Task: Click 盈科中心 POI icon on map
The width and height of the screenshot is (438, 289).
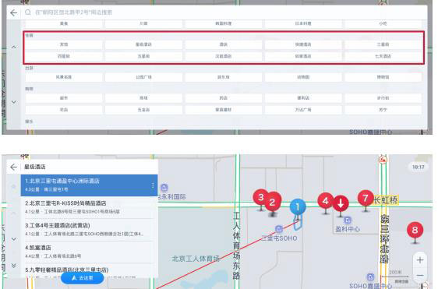Action: click(x=348, y=220)
